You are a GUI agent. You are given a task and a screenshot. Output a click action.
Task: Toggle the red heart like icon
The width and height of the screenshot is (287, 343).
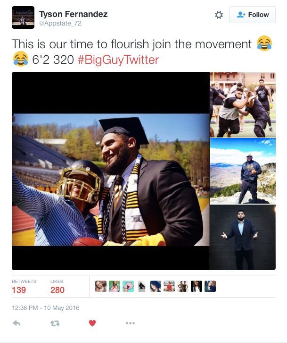pyautogui.click(x=92, y=323)
